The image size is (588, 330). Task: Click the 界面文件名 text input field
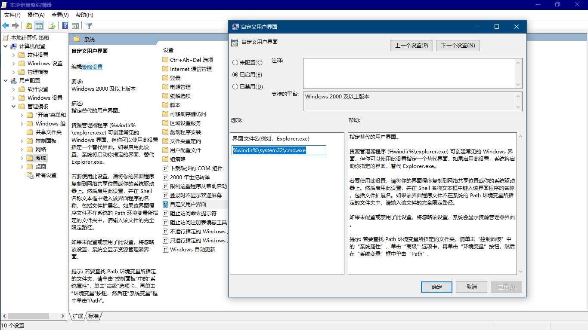279,150
